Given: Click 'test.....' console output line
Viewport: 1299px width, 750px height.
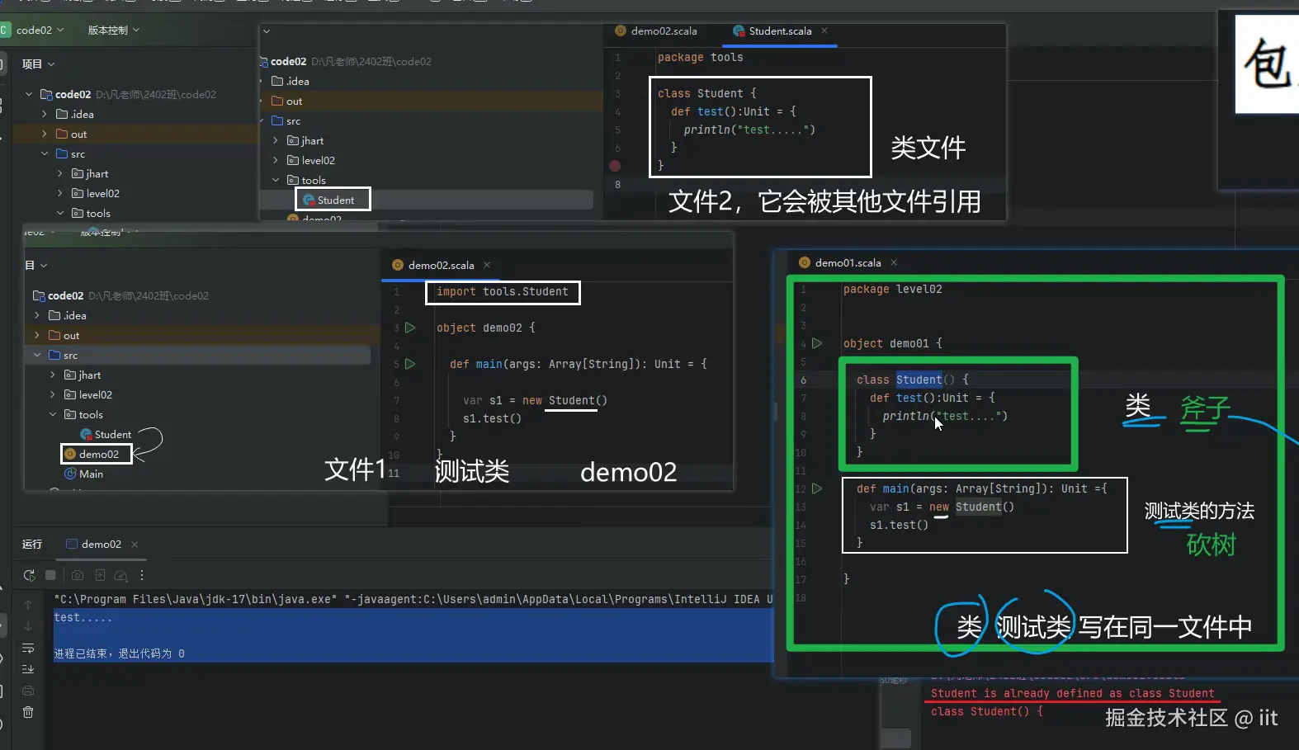Looking at the screenshot, I should 83,617.
